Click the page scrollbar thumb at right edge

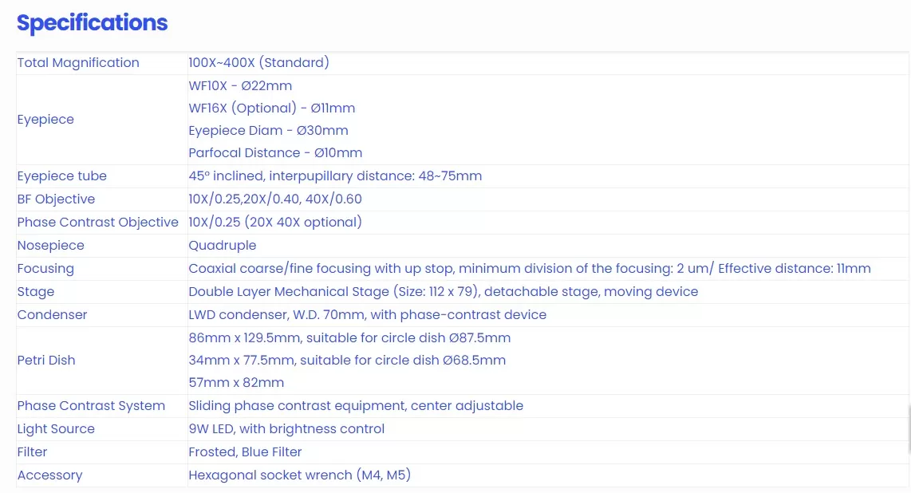(x=909, y=430)
